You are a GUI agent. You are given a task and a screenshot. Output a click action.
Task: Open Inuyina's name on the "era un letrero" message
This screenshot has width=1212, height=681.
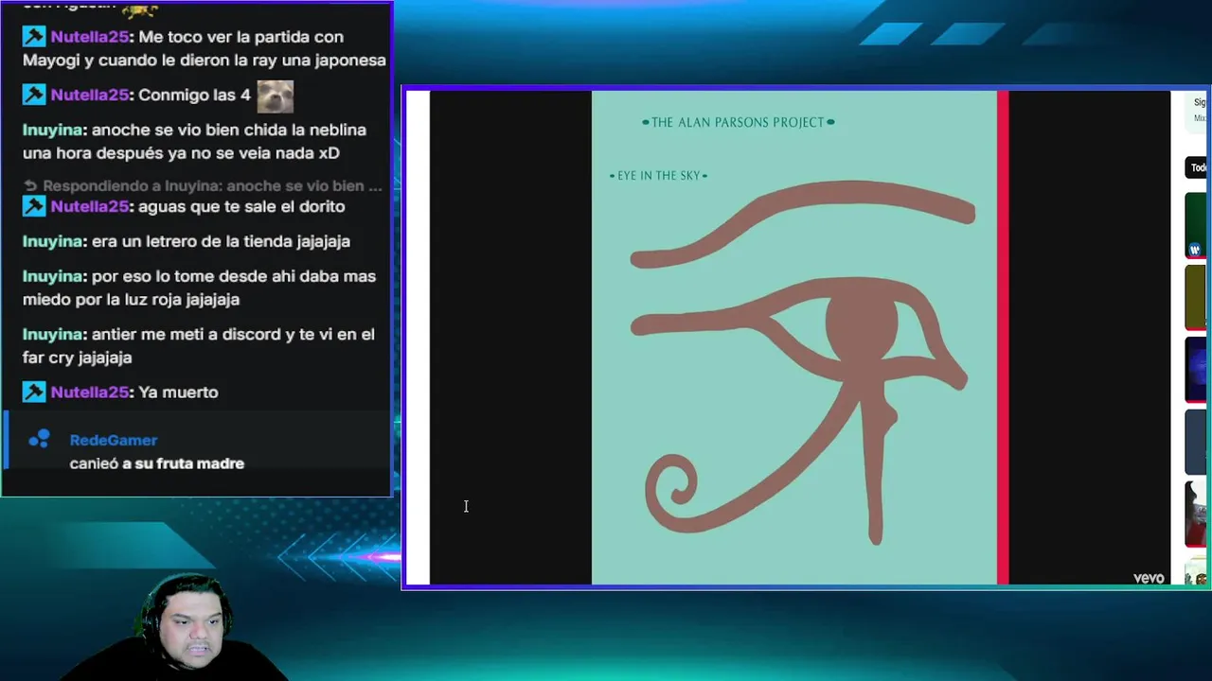52,241
